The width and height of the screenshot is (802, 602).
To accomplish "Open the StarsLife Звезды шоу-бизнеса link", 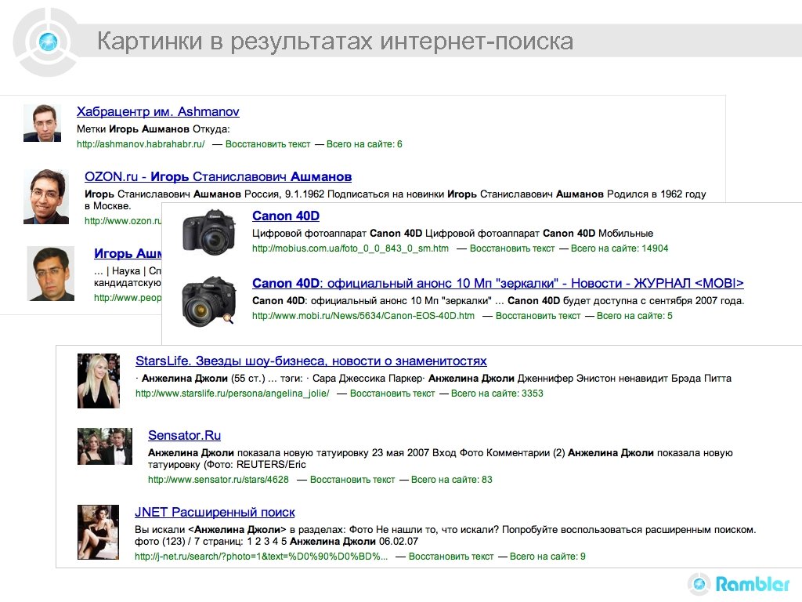I will 311,361.
